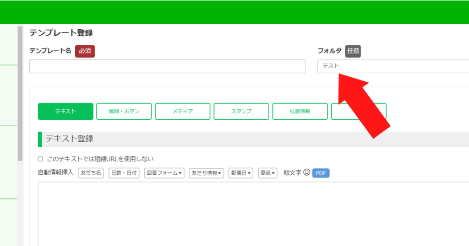
Task: Select the テキスト tab
Action: (65, 112)
